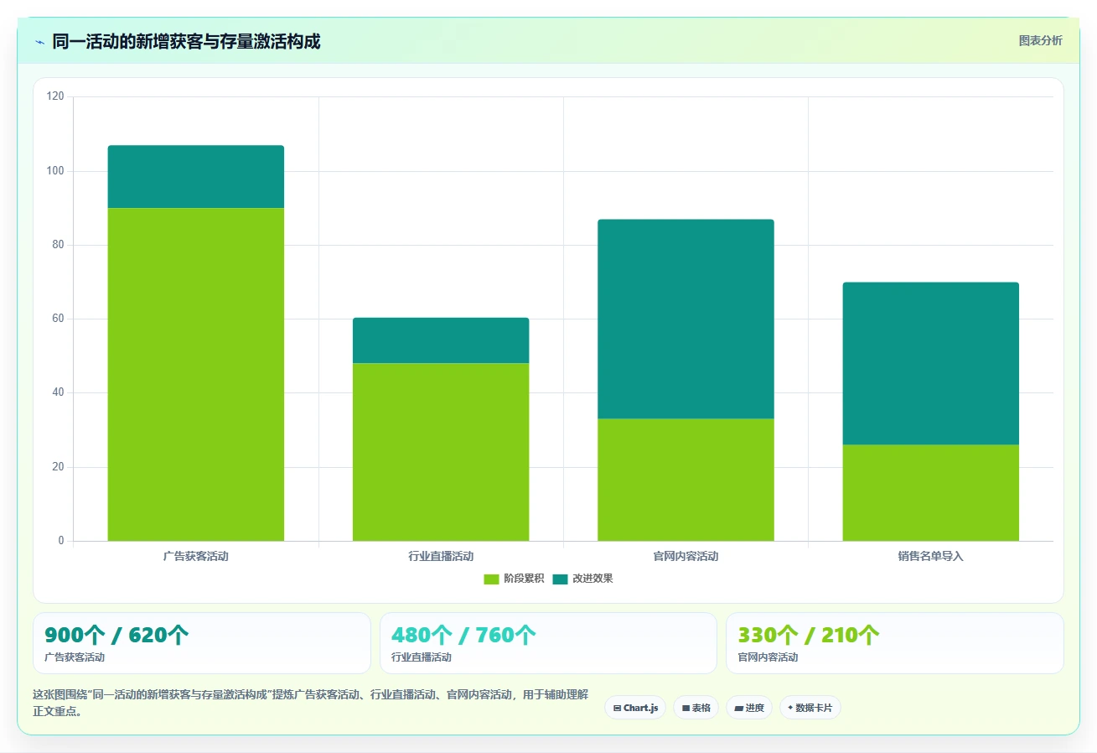Image resolution: width=1097 pixels, height=753 pixels.
Task: Toggle the 阶段累积 legend item
Action: coord(514,579)
